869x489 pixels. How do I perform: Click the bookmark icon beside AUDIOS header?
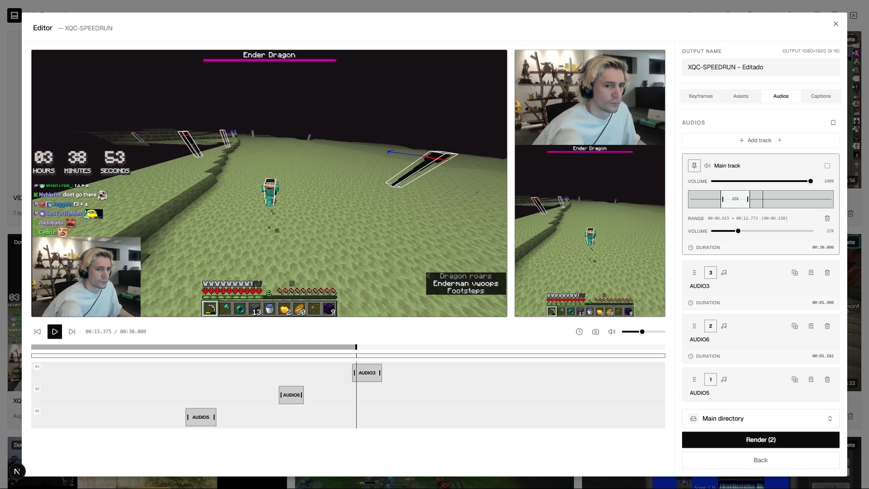click(833, 123)
